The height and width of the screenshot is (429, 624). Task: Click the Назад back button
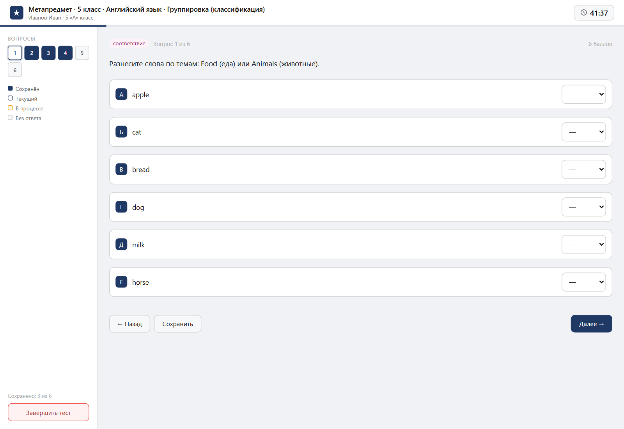[129, 324]
